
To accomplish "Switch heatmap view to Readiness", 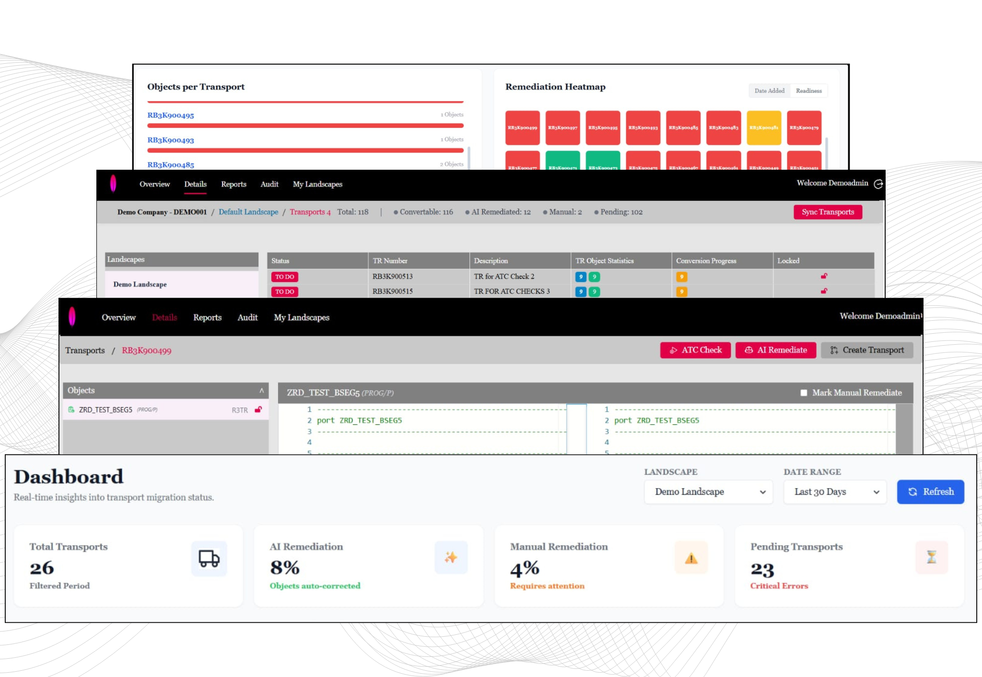I will [808, 91].
